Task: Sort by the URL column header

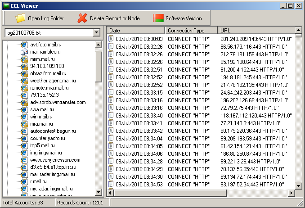Action: tap(256, 30)
